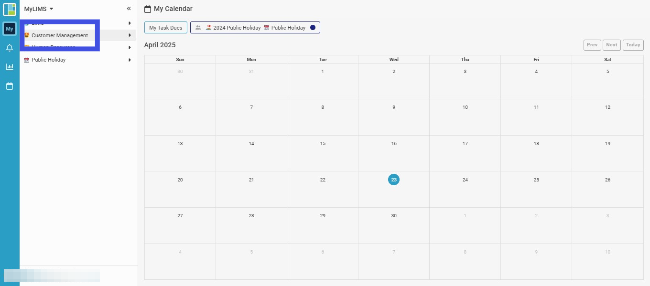This screenshot has height=286, width=650.
Task: Click the Customer Management emoji icon
Action: click(27, 35)
